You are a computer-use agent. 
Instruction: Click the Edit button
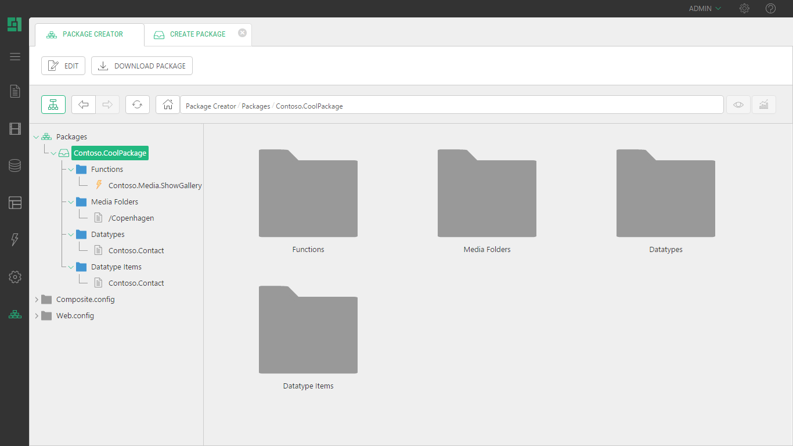click(63, 66)
